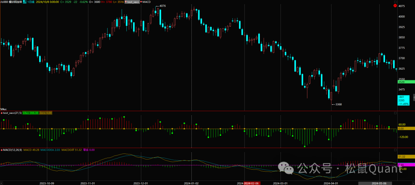The height and width of the screenshot is (185, 415).
Task: Click the 4076 high price annotation
Action: pyautogui.click(x=163, y=6)
